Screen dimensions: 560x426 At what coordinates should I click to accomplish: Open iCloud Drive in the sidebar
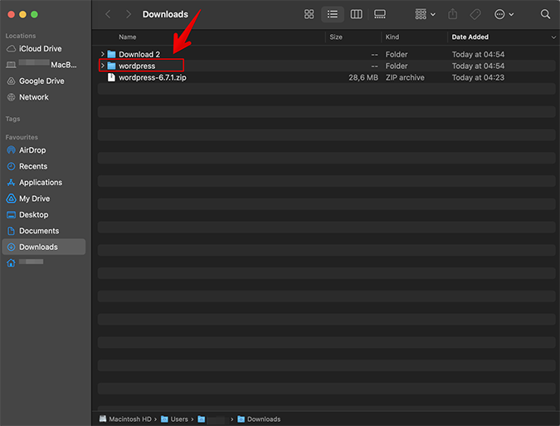click(40, 49)
